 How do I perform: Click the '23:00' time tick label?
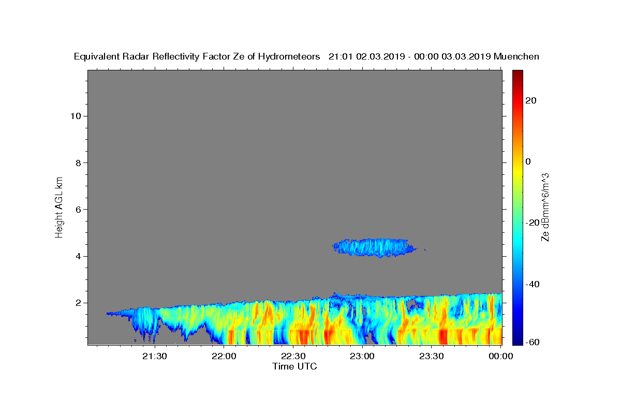pos(362,356)
